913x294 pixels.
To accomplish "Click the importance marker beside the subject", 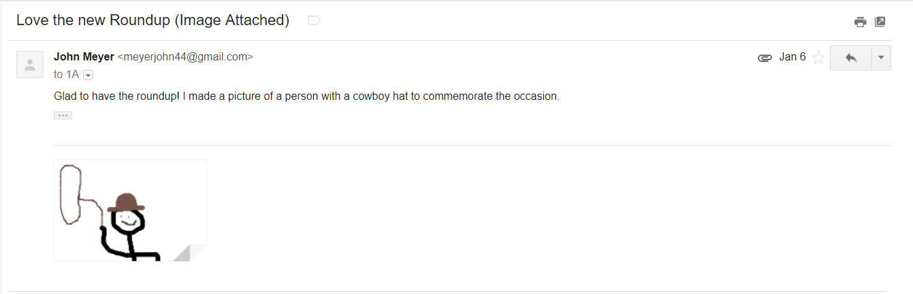I will (x=314, y=20).
